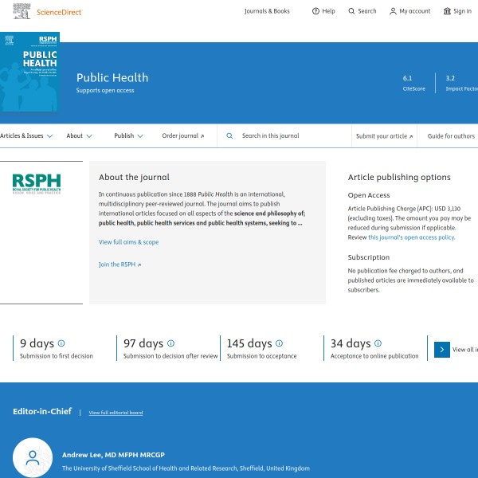478x478 pixels.
Task: Open Order journal link
Action: click(182, 136)
